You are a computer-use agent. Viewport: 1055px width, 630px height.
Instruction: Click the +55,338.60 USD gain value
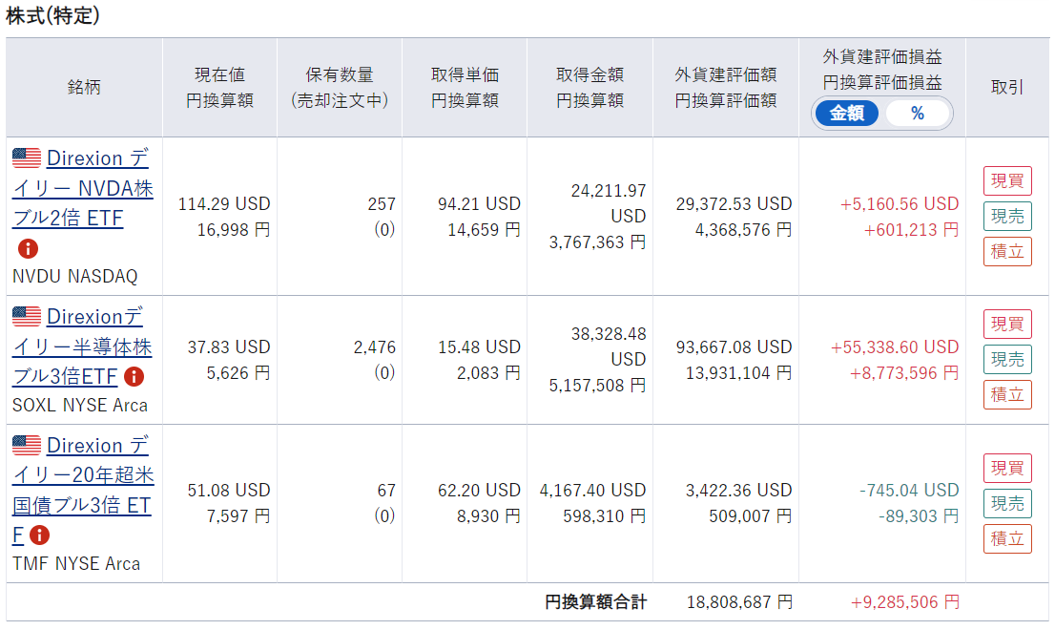(x=894, y=347)
